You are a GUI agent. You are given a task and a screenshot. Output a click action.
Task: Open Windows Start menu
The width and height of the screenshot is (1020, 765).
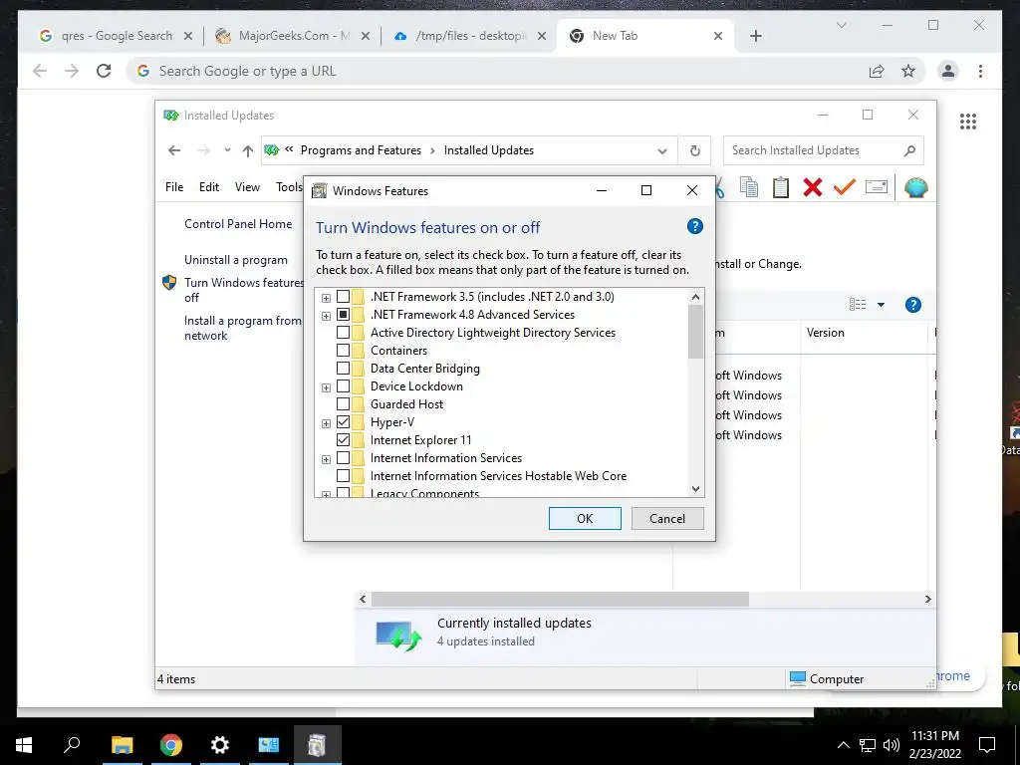24,745
